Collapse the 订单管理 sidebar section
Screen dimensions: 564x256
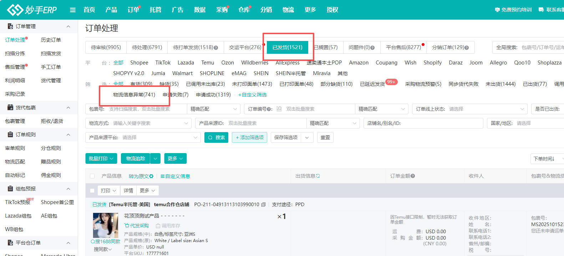point(68,26)
